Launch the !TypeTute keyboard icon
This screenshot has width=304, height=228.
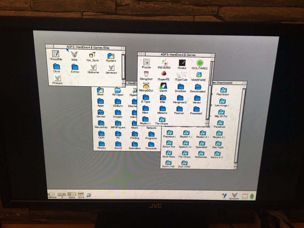pos(181,74)
